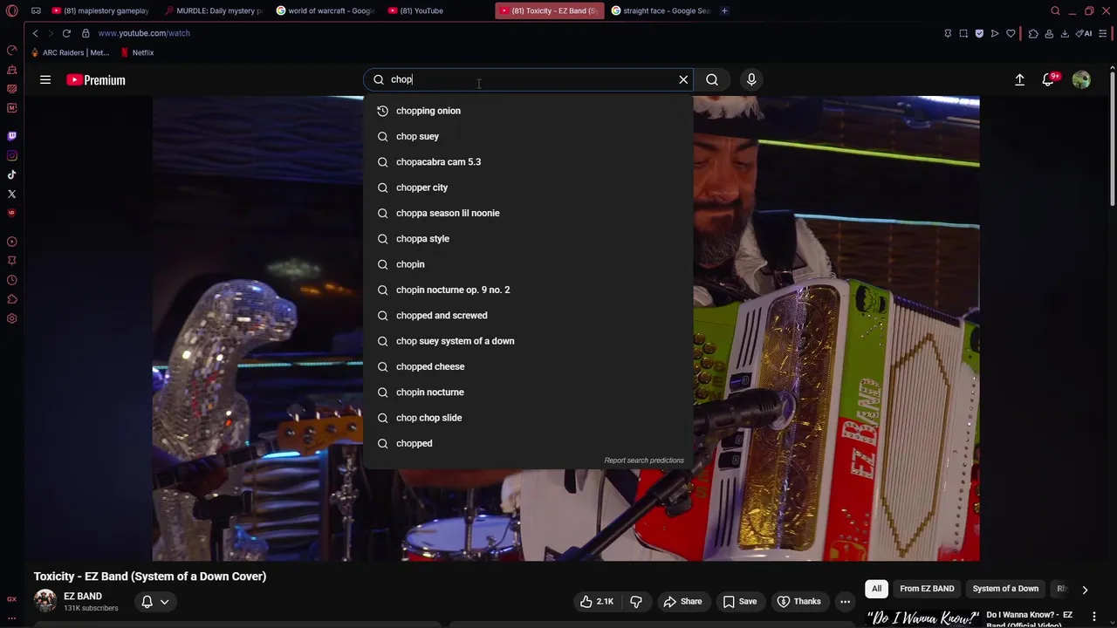Search with voice microphone button
Screen dimensions: 1117x628
(x=751, y=79)
